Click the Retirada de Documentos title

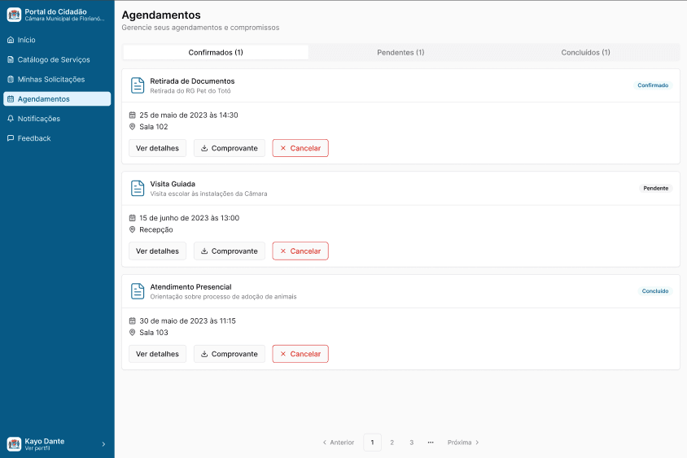tap(192, 81)
